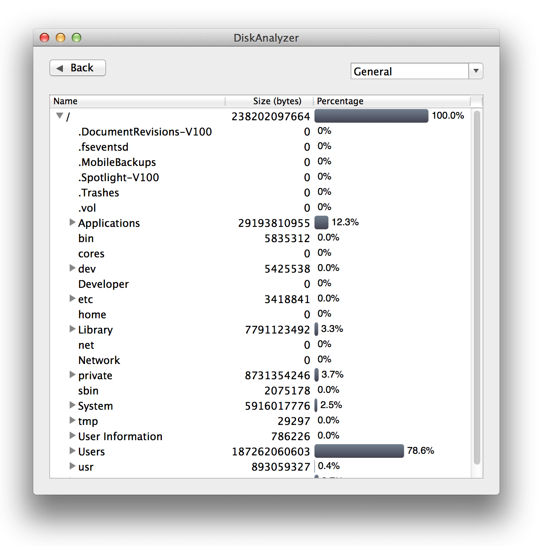This screenshot has height=546, width=544.
Task: Click the Percentage column header
Action: 391,101
